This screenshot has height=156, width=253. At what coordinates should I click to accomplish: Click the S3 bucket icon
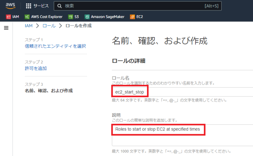pos(71,17)
